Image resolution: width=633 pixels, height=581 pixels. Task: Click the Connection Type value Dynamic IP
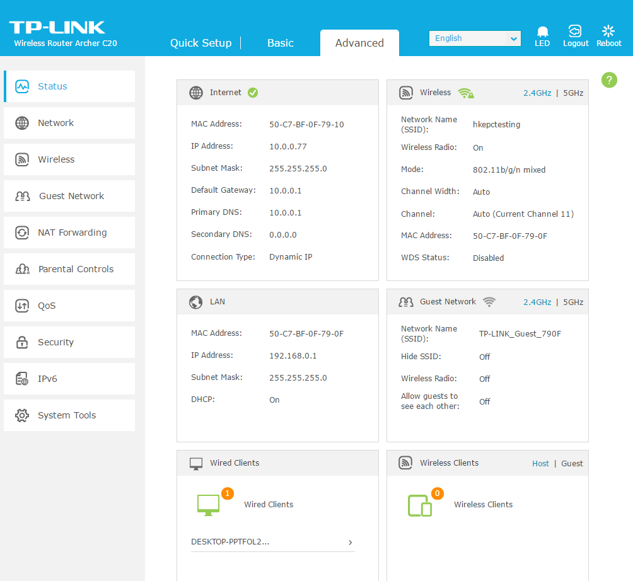291,257
